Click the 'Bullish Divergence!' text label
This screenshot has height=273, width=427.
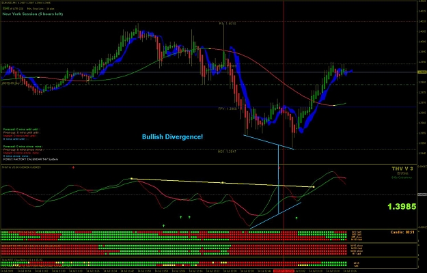(172, 136)
